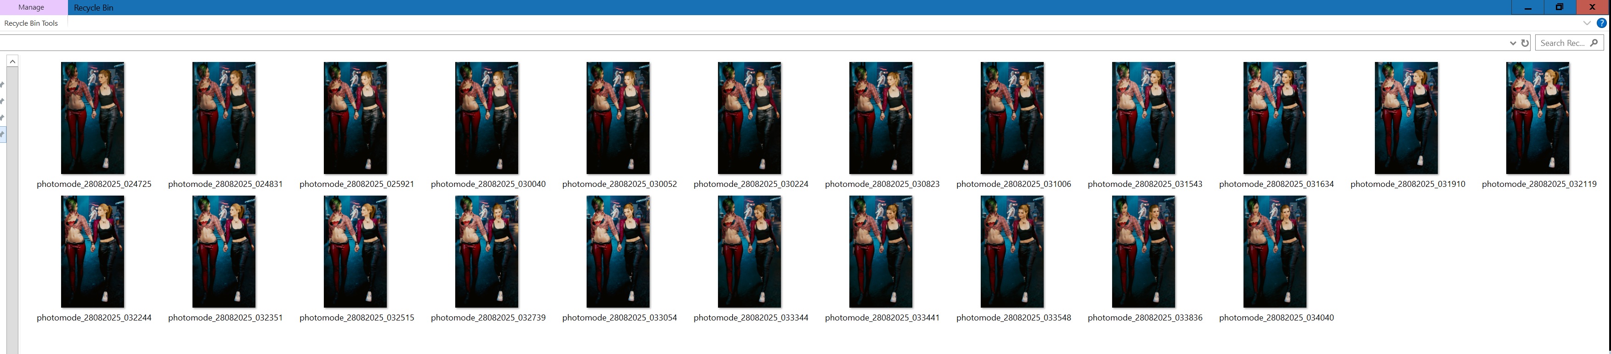This screenshot has height=354, width=1611.
Task: Click file name text photomode_28082025_024725
Action: pos(94,184)
